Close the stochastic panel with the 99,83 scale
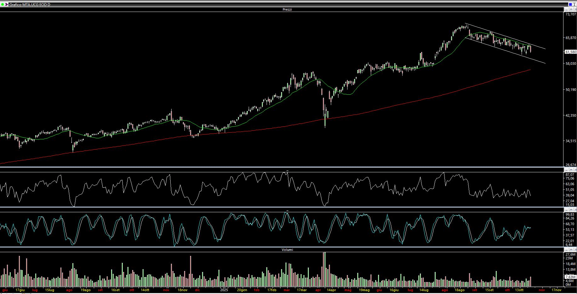Screen dimensions: 577x294 pos(575,210)
